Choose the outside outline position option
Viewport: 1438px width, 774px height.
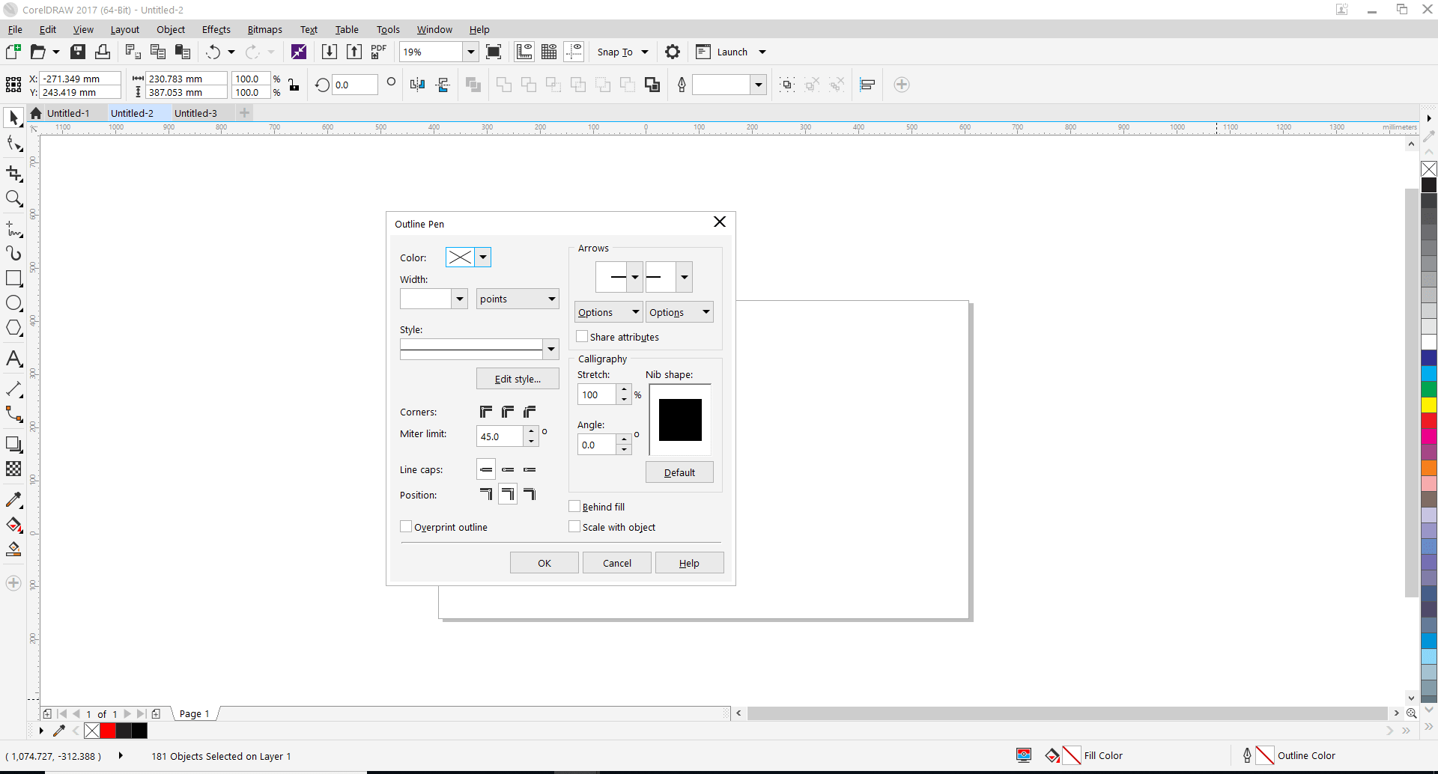coord(486,494)
